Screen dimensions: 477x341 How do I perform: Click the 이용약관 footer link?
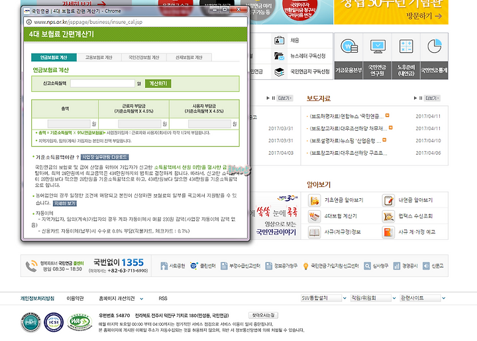(75, 299)
